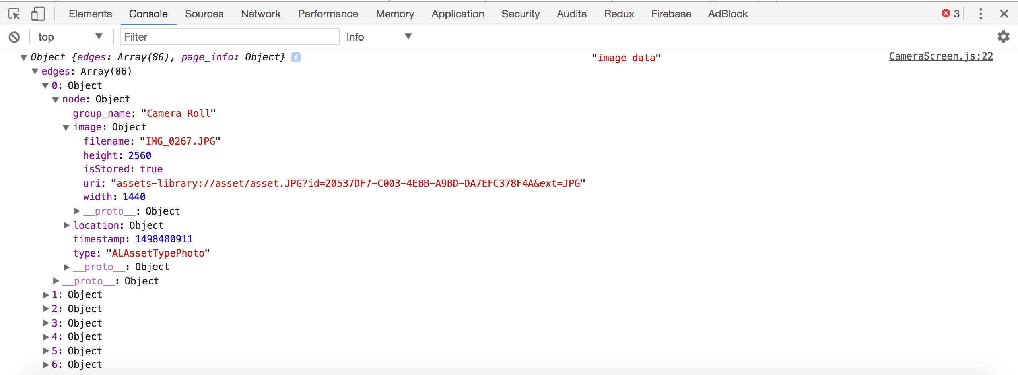
Task: Open the DevTools settings gear
Action: coord(1003,37)
